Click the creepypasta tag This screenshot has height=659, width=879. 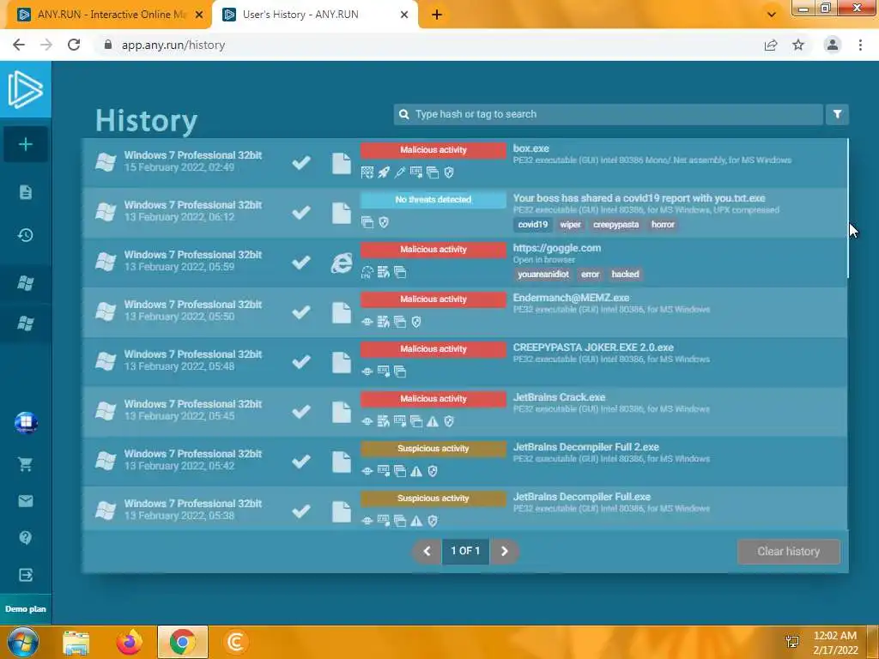point(615,225)
